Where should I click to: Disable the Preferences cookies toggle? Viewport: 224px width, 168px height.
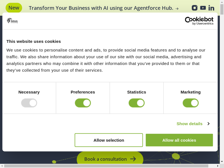[83, 103]
